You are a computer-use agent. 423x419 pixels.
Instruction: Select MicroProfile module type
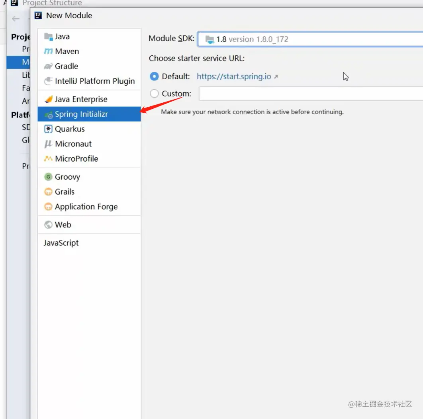pos(89,159)
